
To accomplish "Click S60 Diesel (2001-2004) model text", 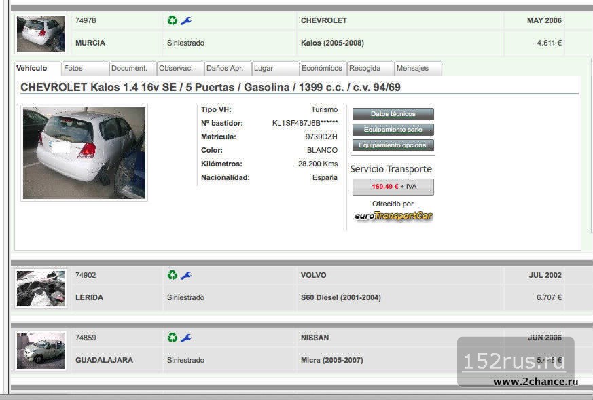I will pos(341,297).
